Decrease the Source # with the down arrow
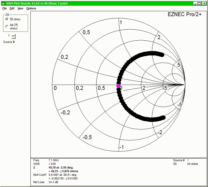This screenshot has width=208, height=187. click(x=14, y=37)
